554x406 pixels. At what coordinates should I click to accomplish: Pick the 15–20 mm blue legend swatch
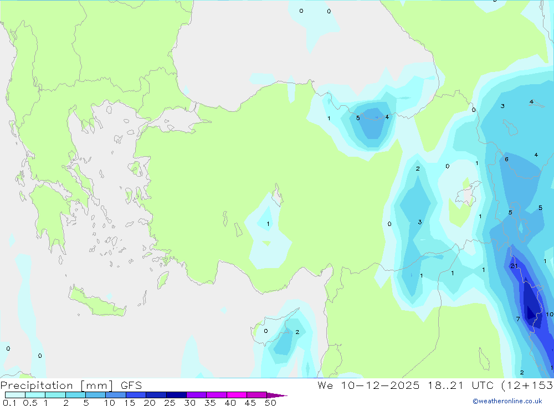136,395
